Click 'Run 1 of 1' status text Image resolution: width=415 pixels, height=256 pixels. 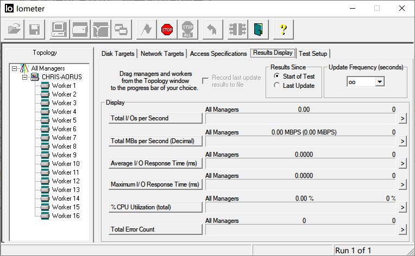point(353,250)
